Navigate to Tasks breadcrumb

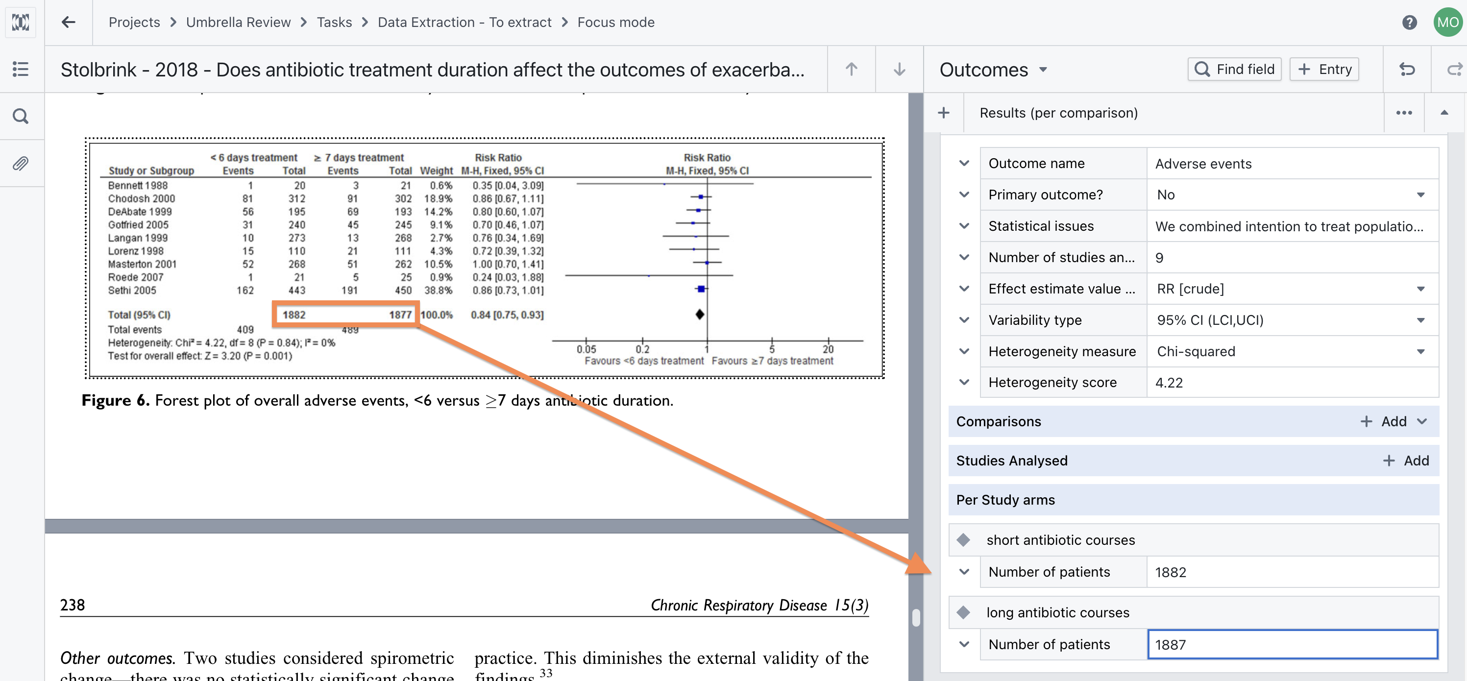(334, 22)
